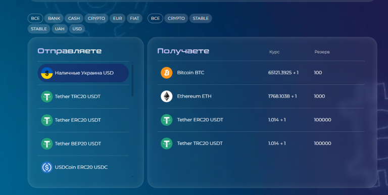
Task: Click the Tether TRC20 icon in Отправляете list
Action: tap(47, 96)
